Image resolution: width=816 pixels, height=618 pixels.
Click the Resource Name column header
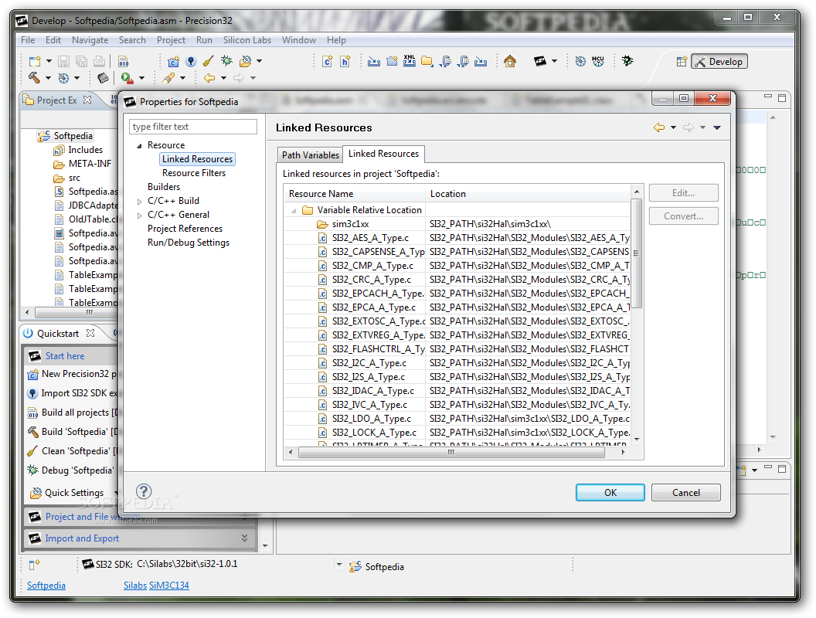click(x=355, y=194)
